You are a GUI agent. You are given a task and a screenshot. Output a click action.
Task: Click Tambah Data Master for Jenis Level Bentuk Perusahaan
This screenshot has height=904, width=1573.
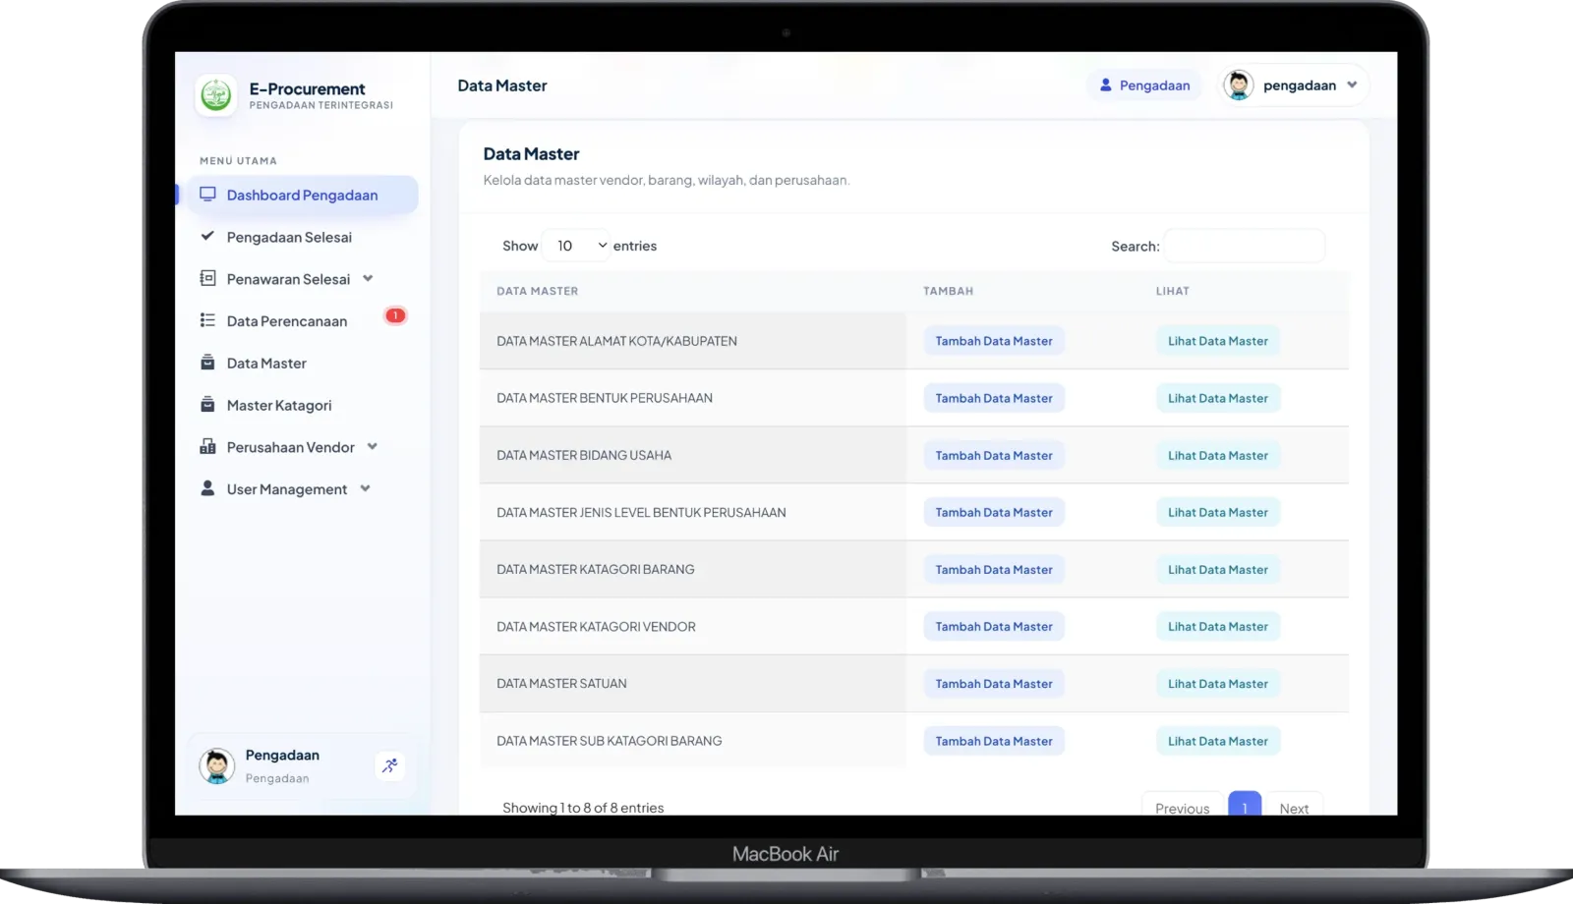tap(994, 513)
